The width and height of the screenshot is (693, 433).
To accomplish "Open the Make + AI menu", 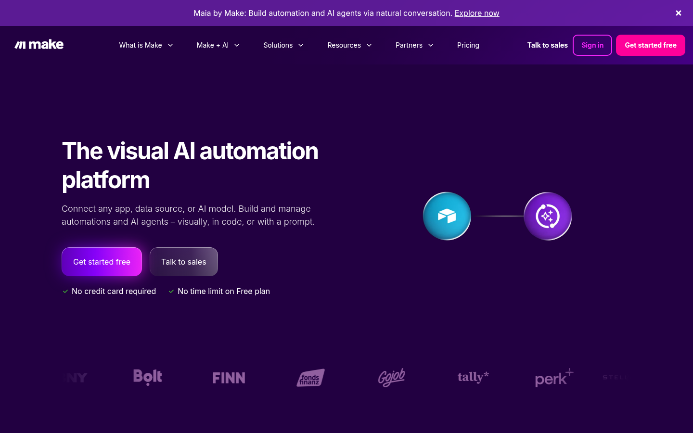I will click(x=218, y=45).
